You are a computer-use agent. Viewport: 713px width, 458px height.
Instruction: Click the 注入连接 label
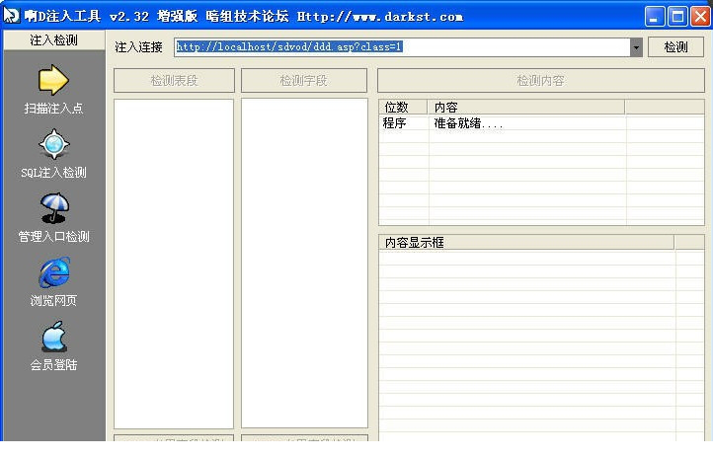[138, 47]
